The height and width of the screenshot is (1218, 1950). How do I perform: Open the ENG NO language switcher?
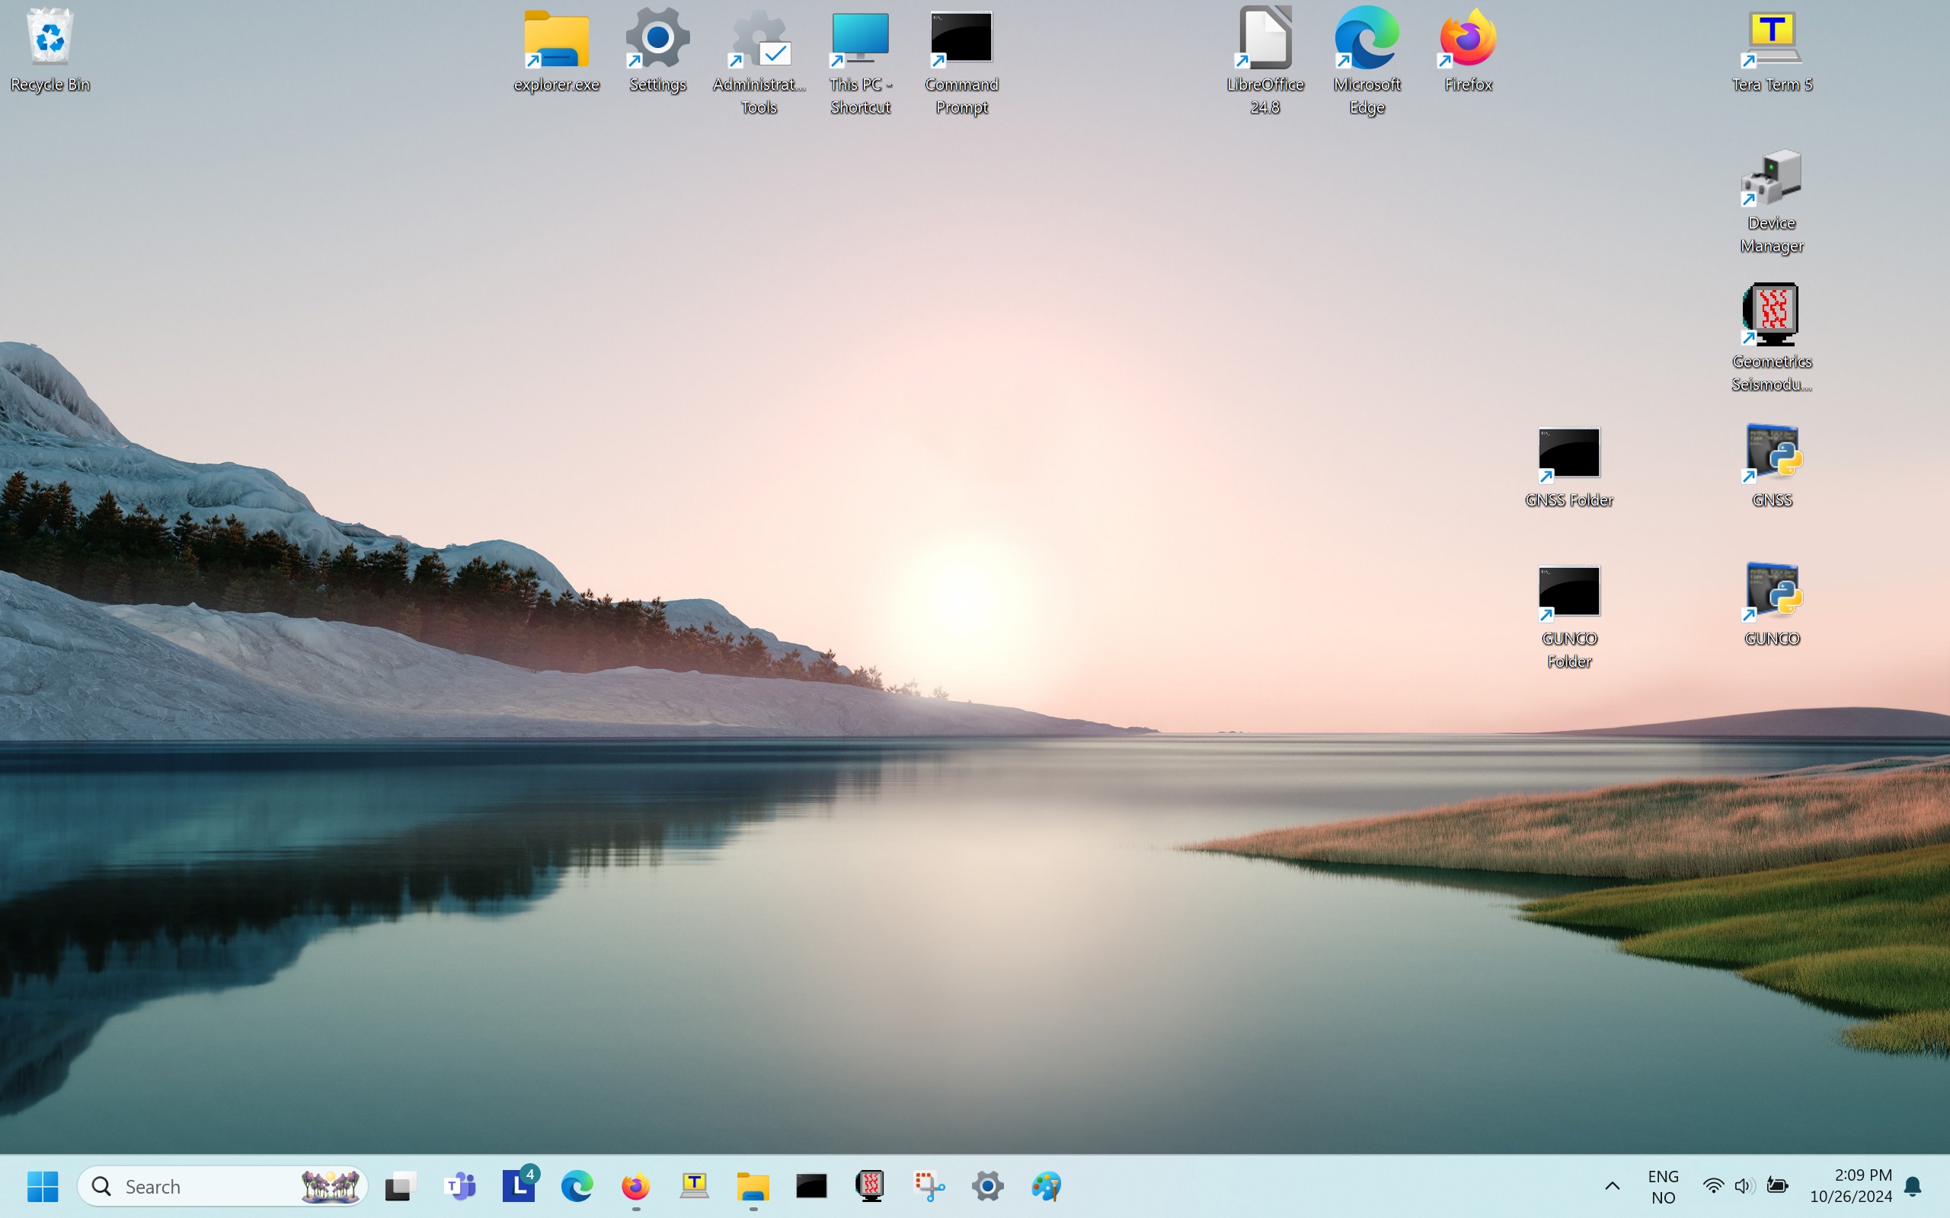pos(1662,1186)
